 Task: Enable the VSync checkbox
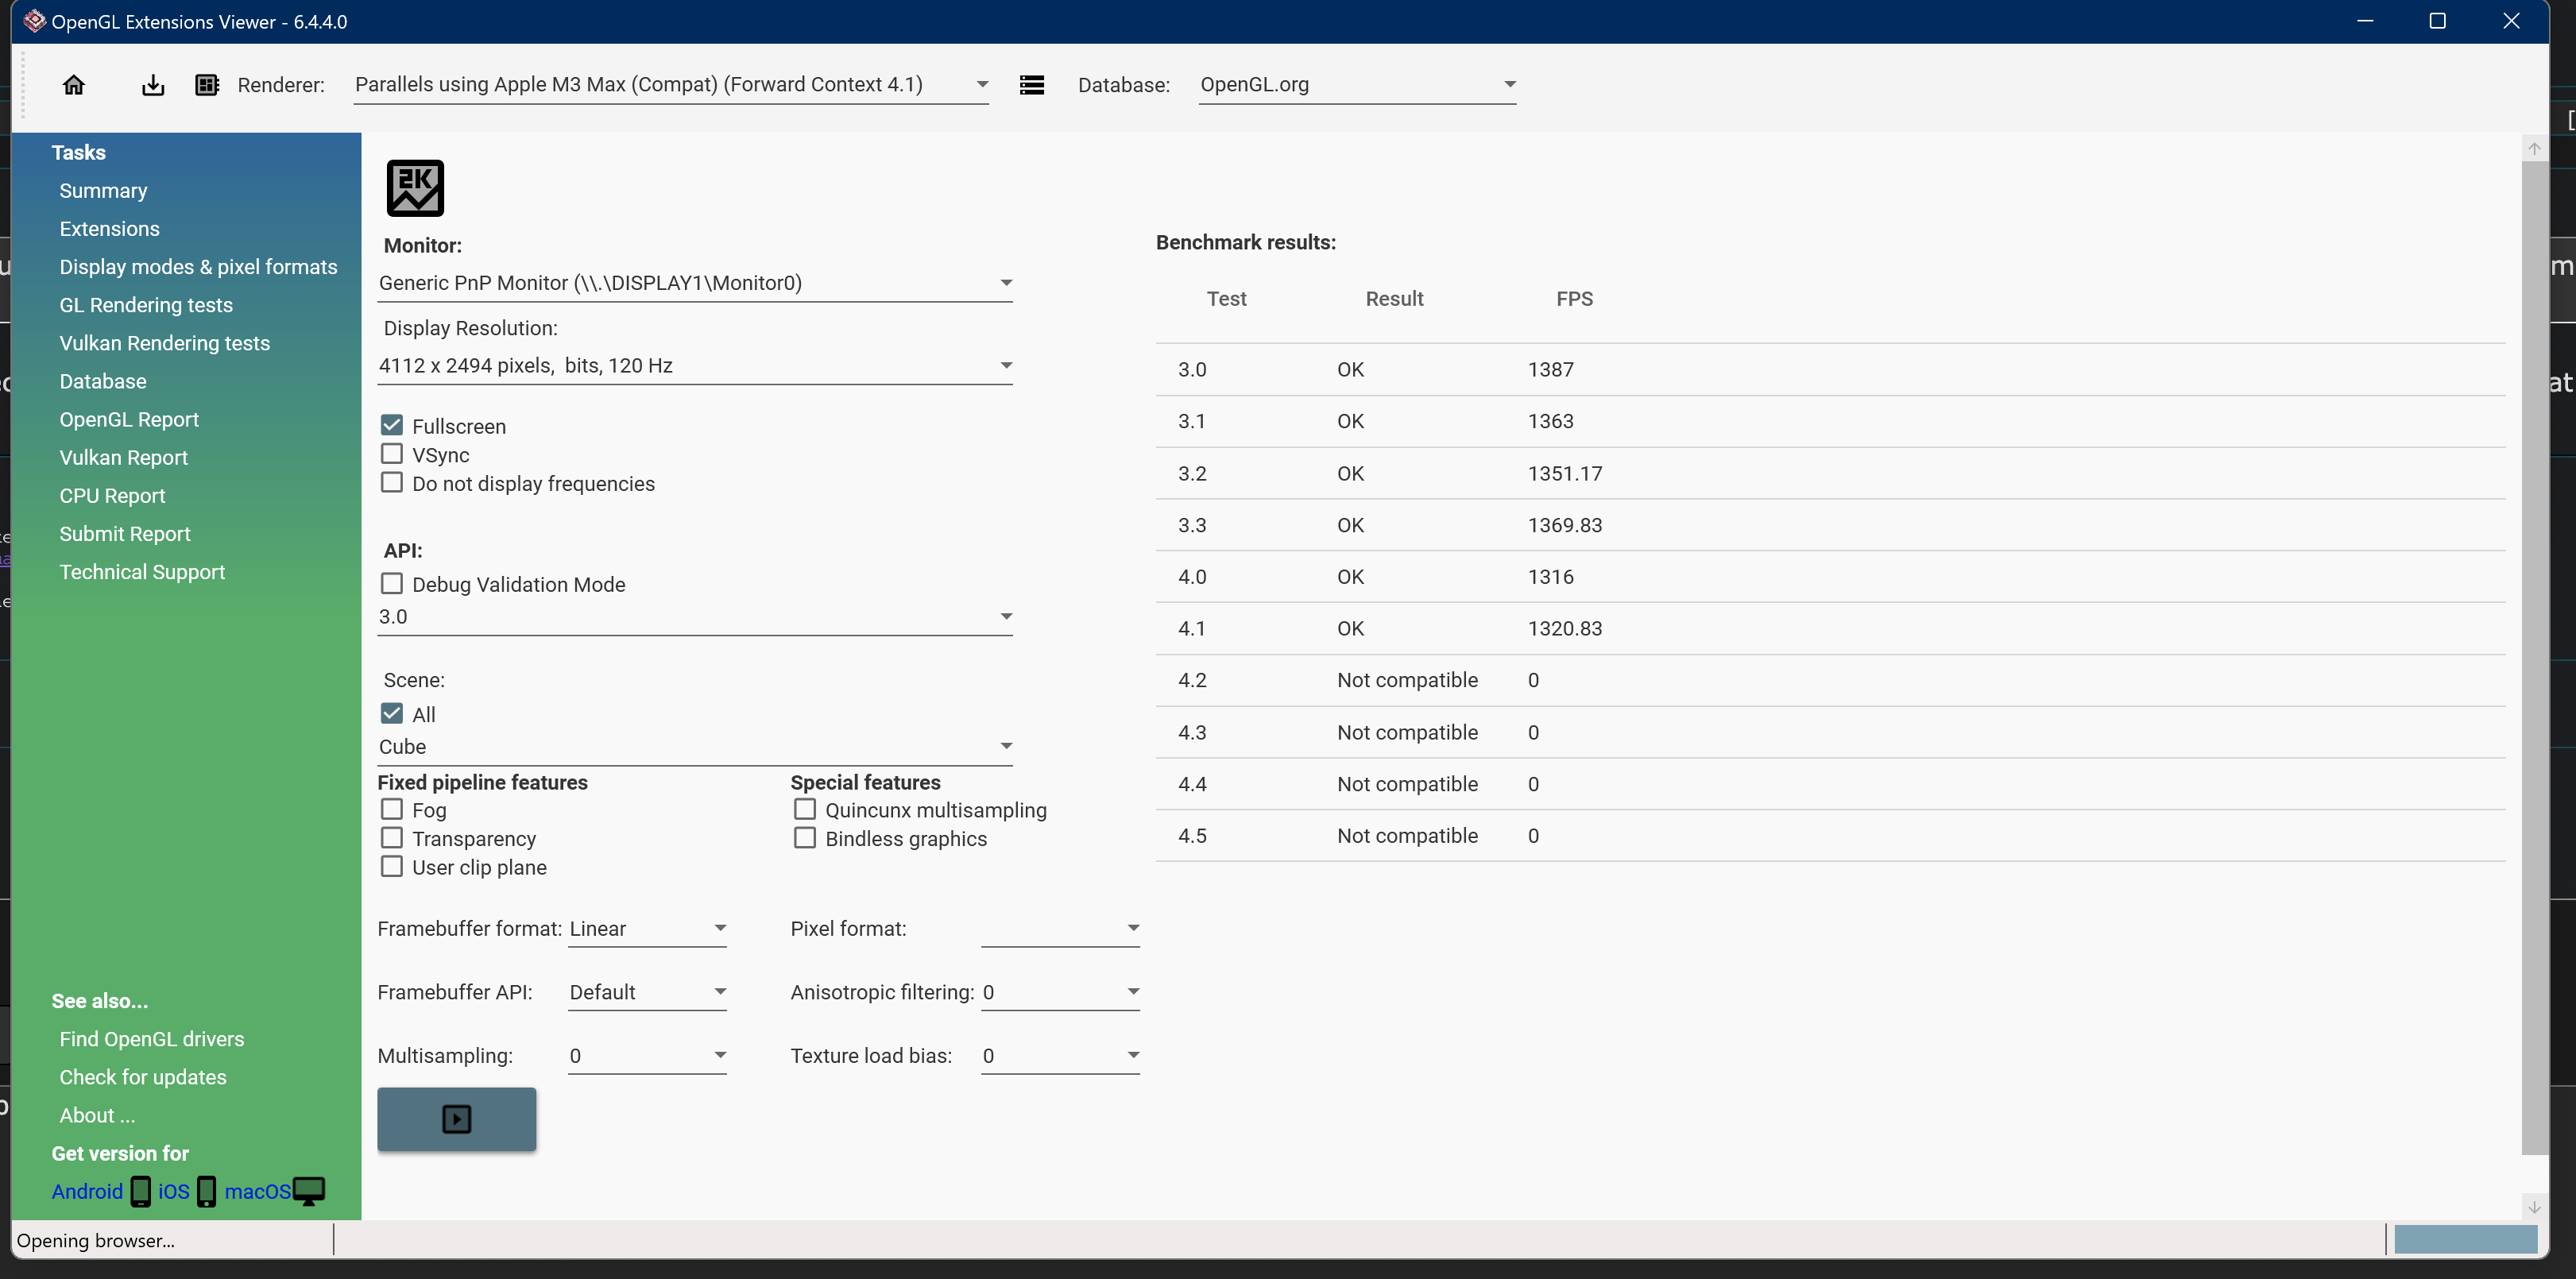(x=392, y=454)
